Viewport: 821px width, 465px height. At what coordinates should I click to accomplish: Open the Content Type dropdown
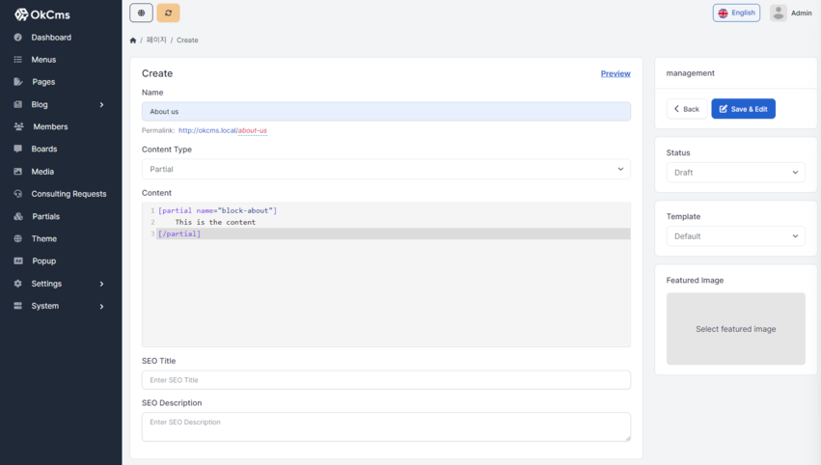(x=386, y=169)
